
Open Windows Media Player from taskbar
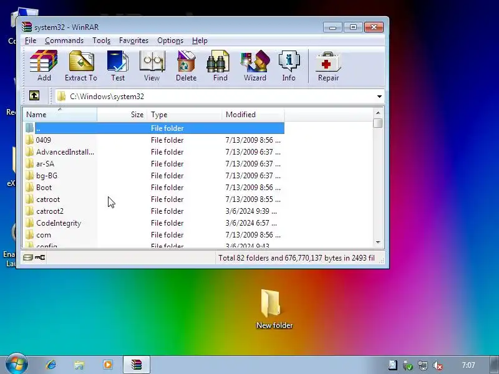[107, 365]
